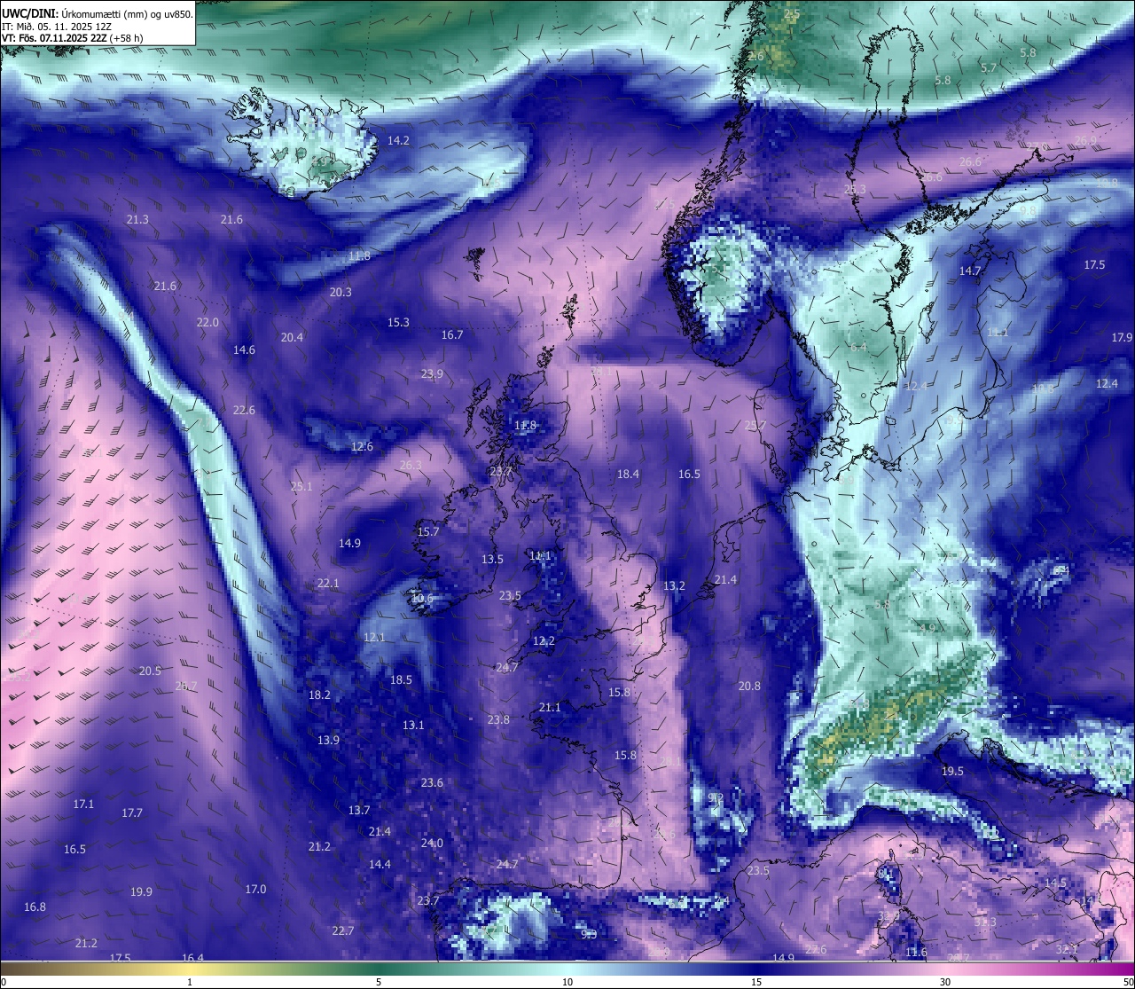Click the 20.8 value on the map
1135x989 pixels.
pyautogui.click(x=749, y=686)
